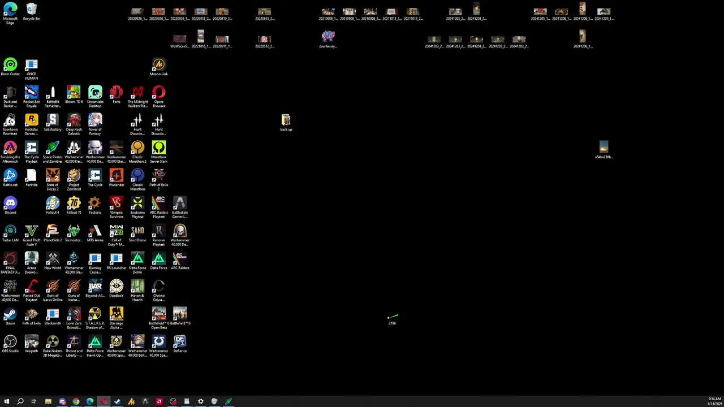Click the taskbar Search magnifier
Viewport: 724px width, 407px height.
click(x=20, y=401)
